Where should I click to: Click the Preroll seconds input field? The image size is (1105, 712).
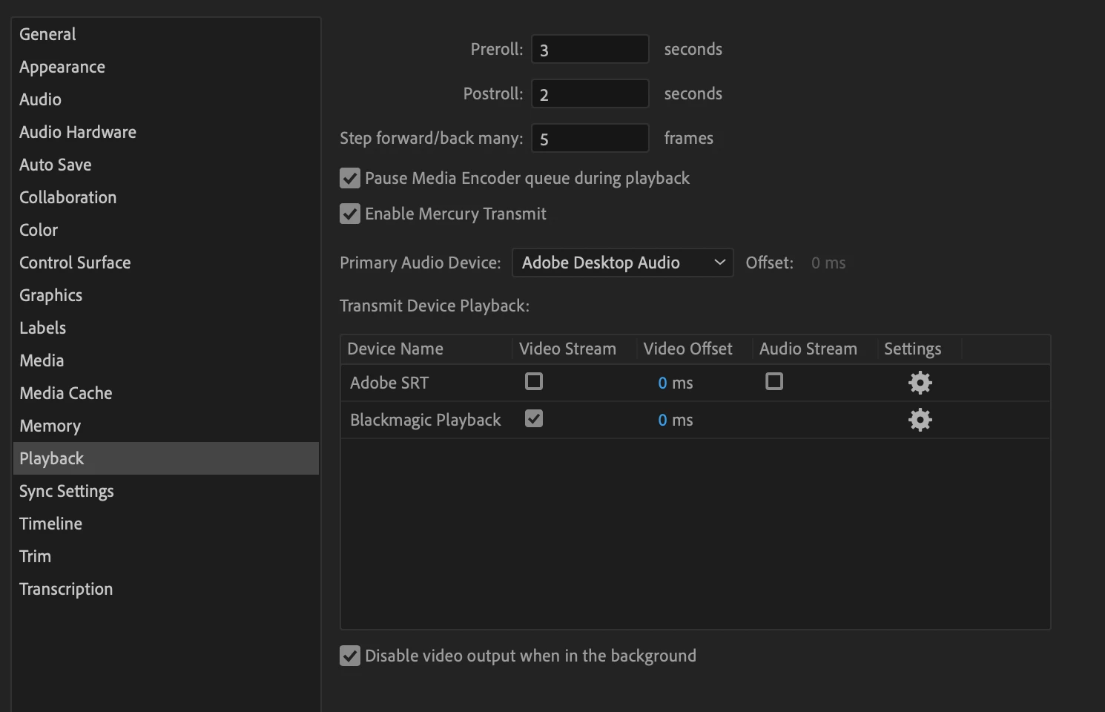click(590, 50)
